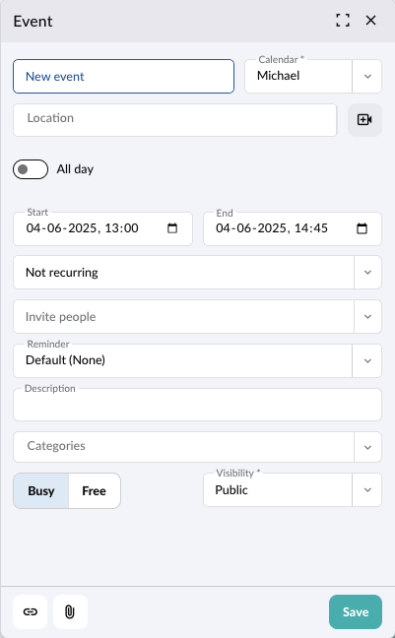Save the event
Image resolution: width=395 pixels, height=638 pixels.
click(x=356, y=612)
